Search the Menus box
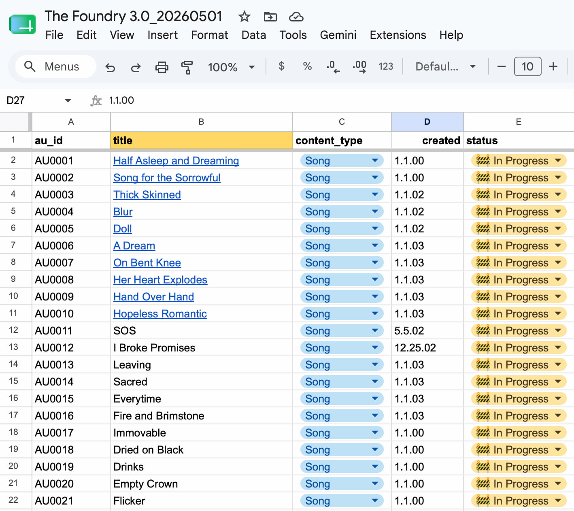This screenshot has width=574, height=511. 56,66
